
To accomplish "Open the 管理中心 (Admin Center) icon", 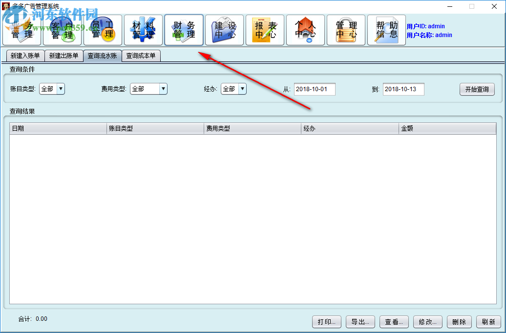I will pyautogui.click(x=346, y=30).
